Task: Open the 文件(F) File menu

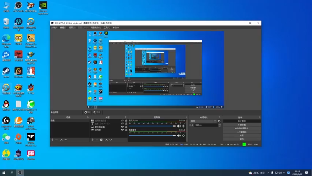Action: point(54,27)
